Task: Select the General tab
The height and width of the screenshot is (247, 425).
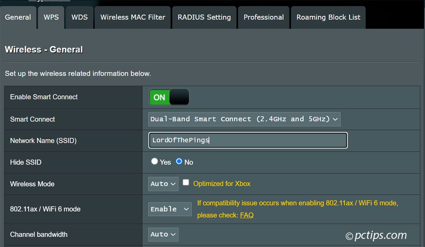Action: click(18, 17)
